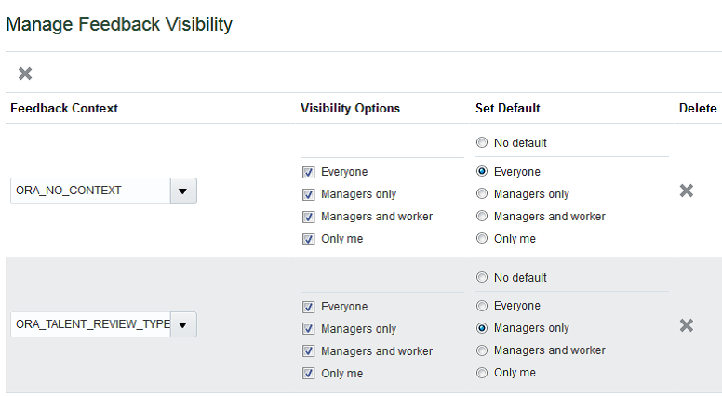Image resolution: width=722 pixels, height=396 pixels.
Task: Click the ORA_NO_CONTEXT feedback context field
Action: pyautogui.click(x=89, y=191)
